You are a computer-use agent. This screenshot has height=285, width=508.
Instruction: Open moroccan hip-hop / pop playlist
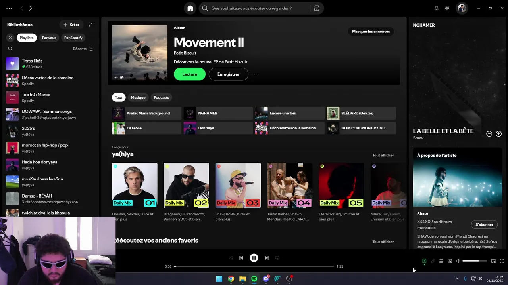tap(50, 148)
